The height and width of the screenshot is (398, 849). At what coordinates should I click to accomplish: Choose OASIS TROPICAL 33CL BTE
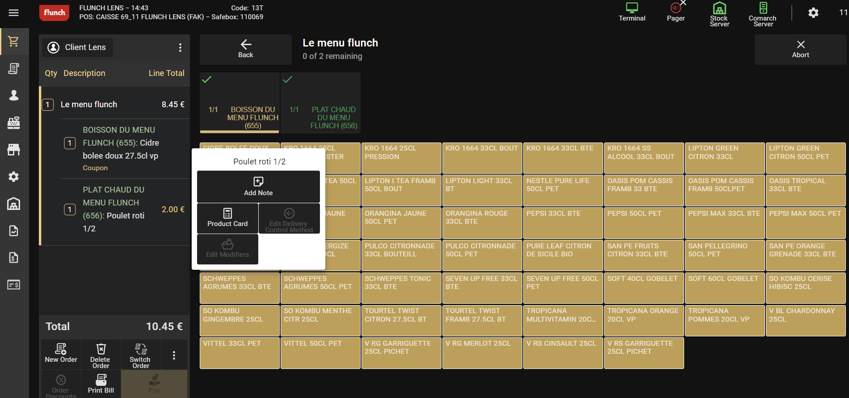point(806,191)
